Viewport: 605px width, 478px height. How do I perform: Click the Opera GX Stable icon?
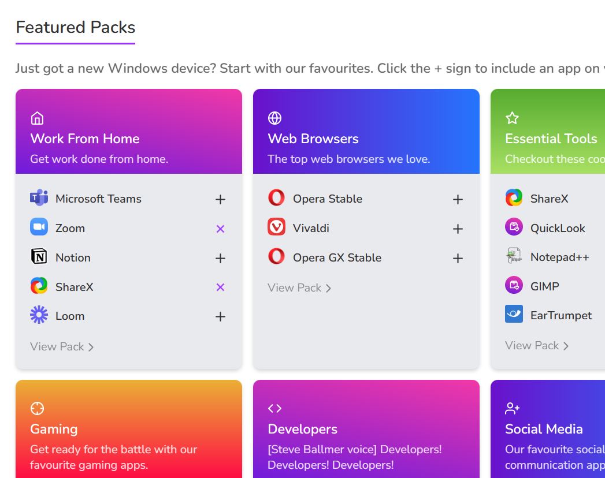pyautogui.click(x=276, y=257)
